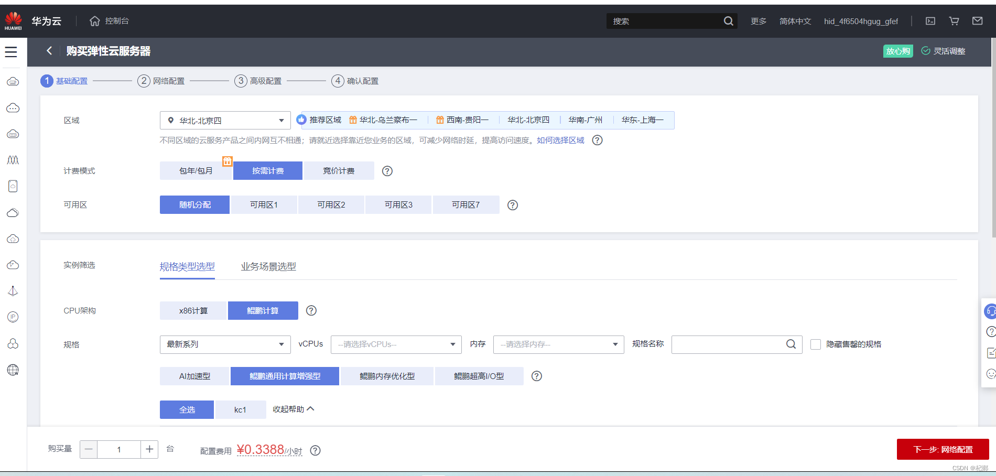This screenshot has width=996, height=476.
Task: Select 鲲鹏内存优化型 spec type
Action: (387, 376)
